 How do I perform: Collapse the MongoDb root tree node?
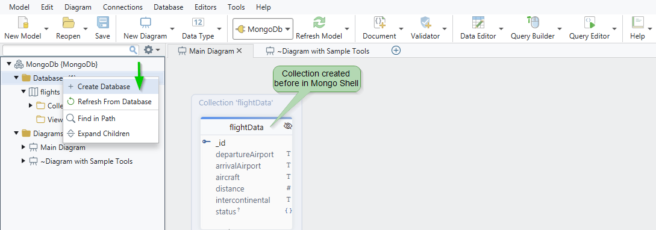point(9,64)
